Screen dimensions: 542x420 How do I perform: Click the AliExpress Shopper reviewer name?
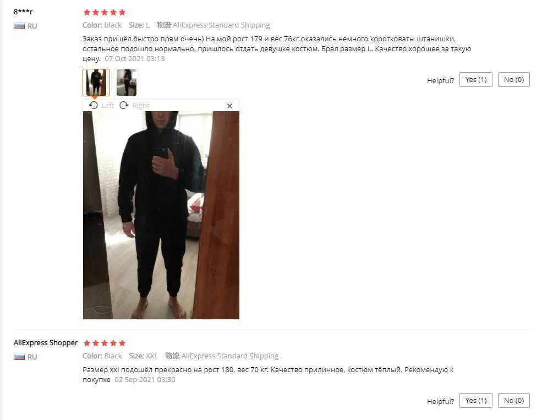pyautogui.click(x=46, y=342)
